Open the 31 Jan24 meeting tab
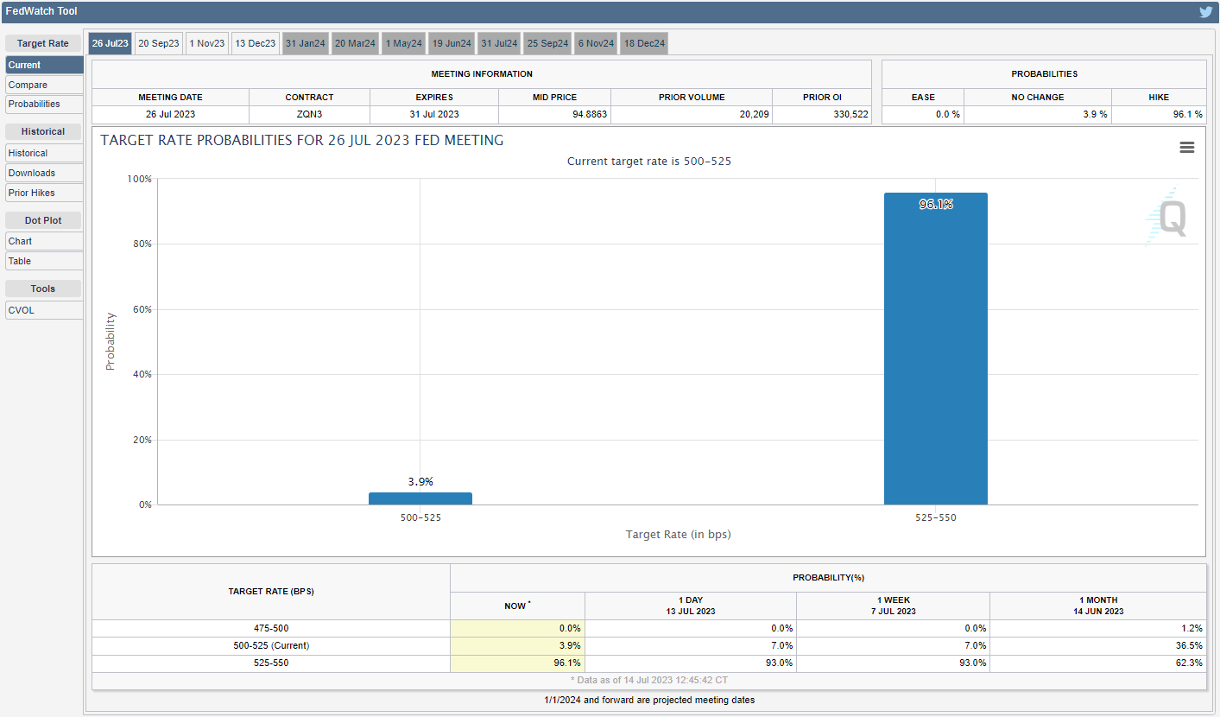 (x=306, y=43)
